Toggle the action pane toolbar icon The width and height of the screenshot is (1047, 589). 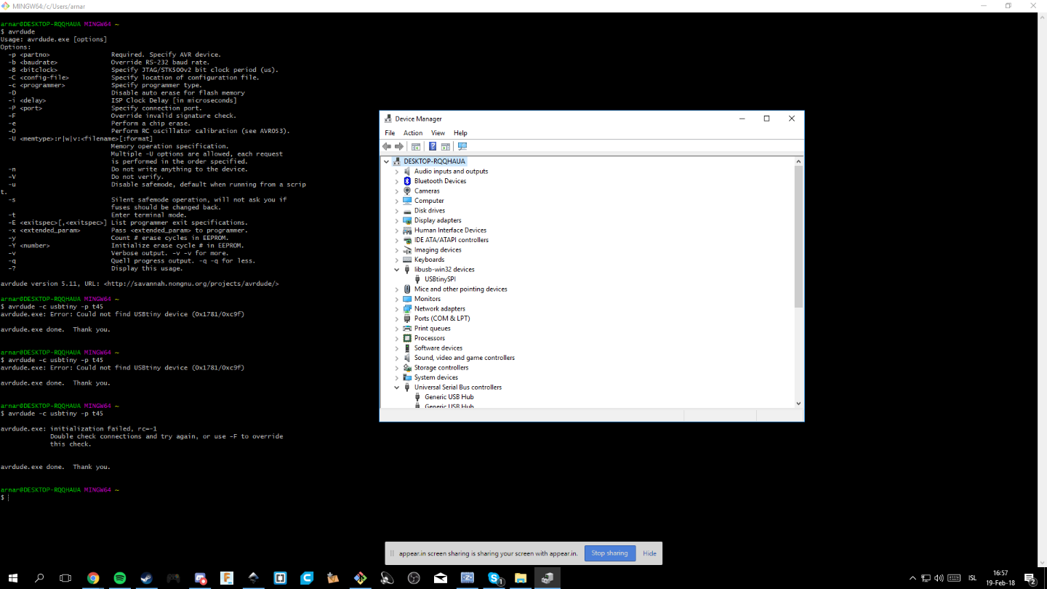pos(446,146)
